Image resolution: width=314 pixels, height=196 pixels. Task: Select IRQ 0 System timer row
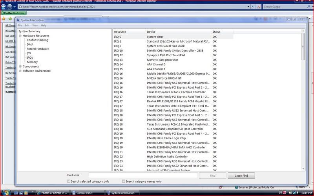(173, 37)
